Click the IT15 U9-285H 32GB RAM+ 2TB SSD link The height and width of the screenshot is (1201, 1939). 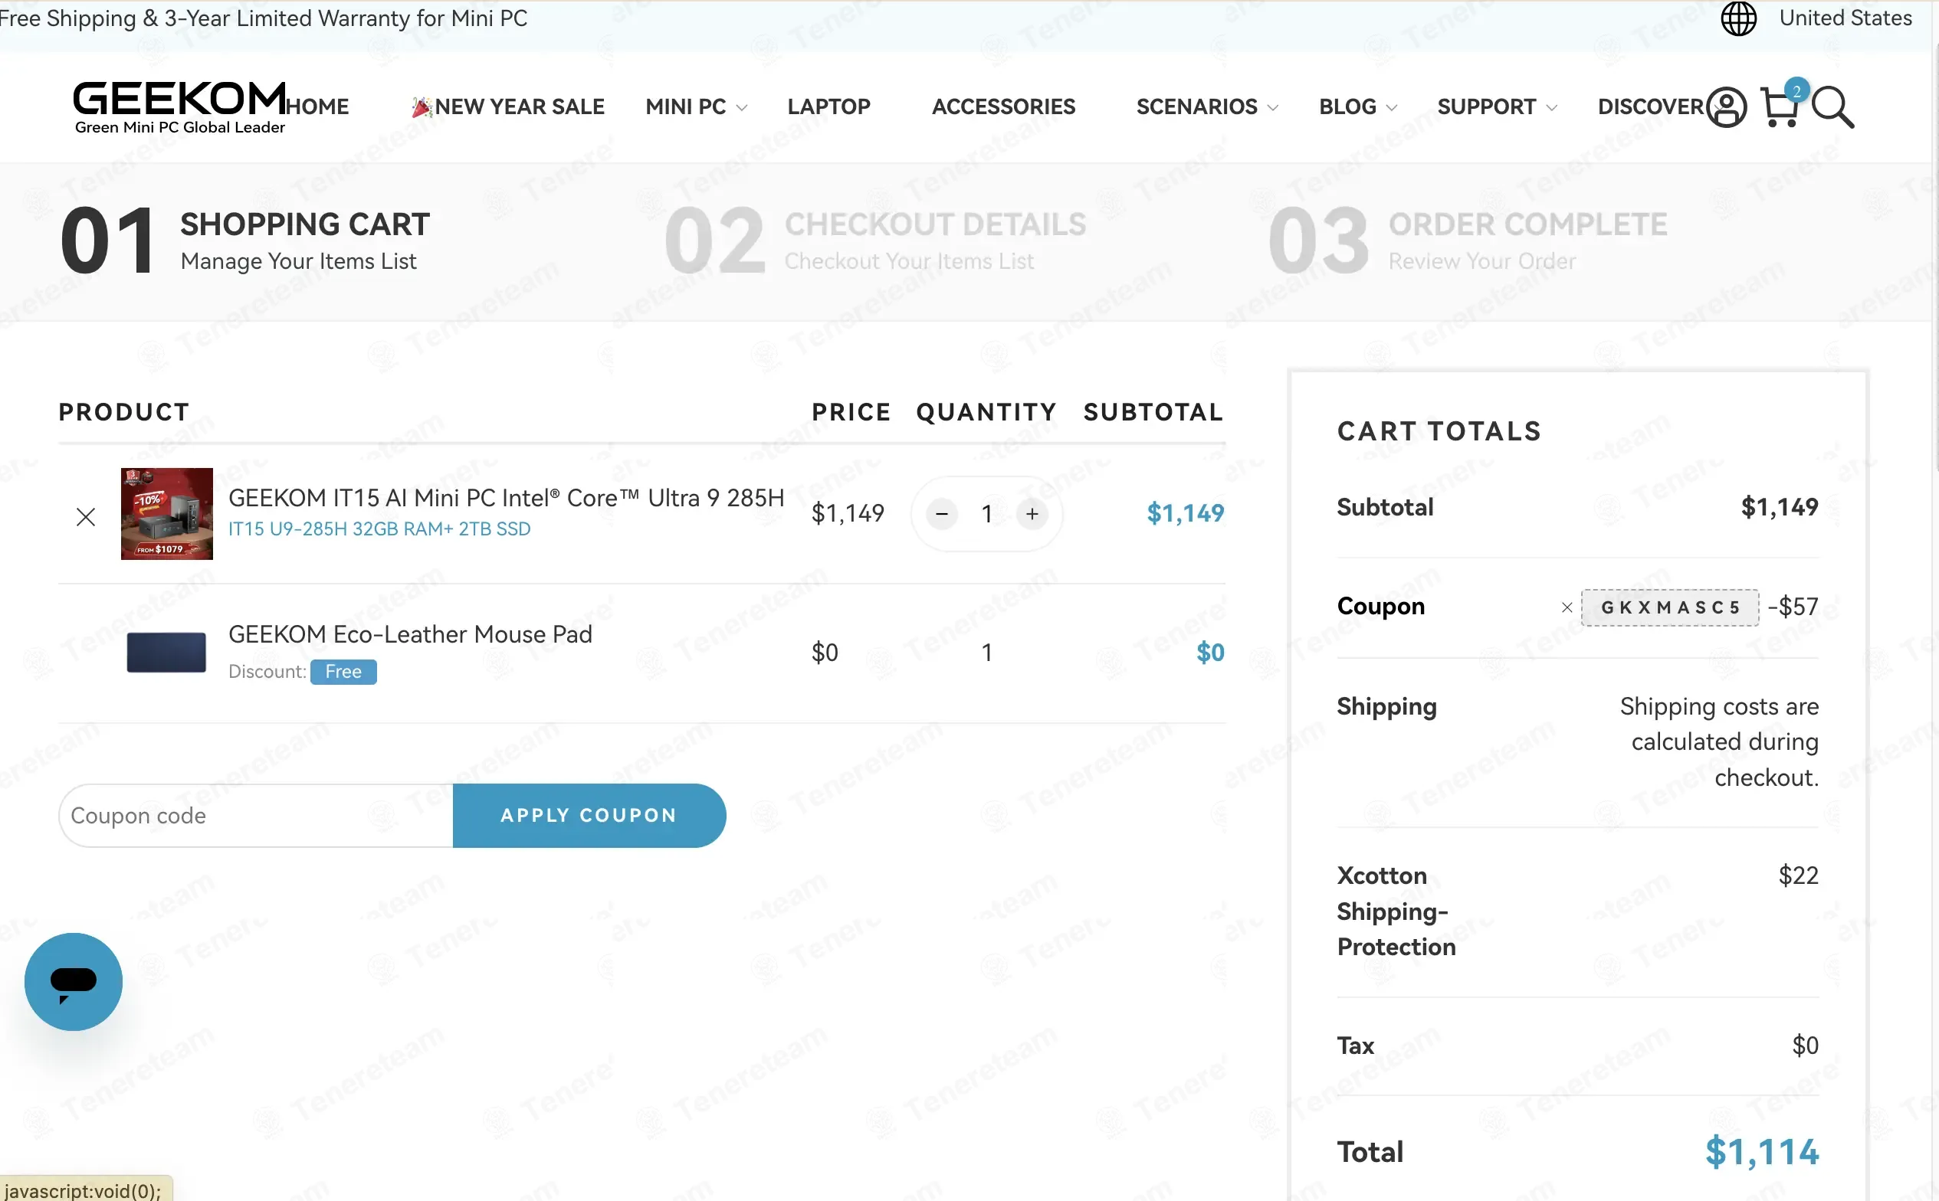(x=379, y=529)
